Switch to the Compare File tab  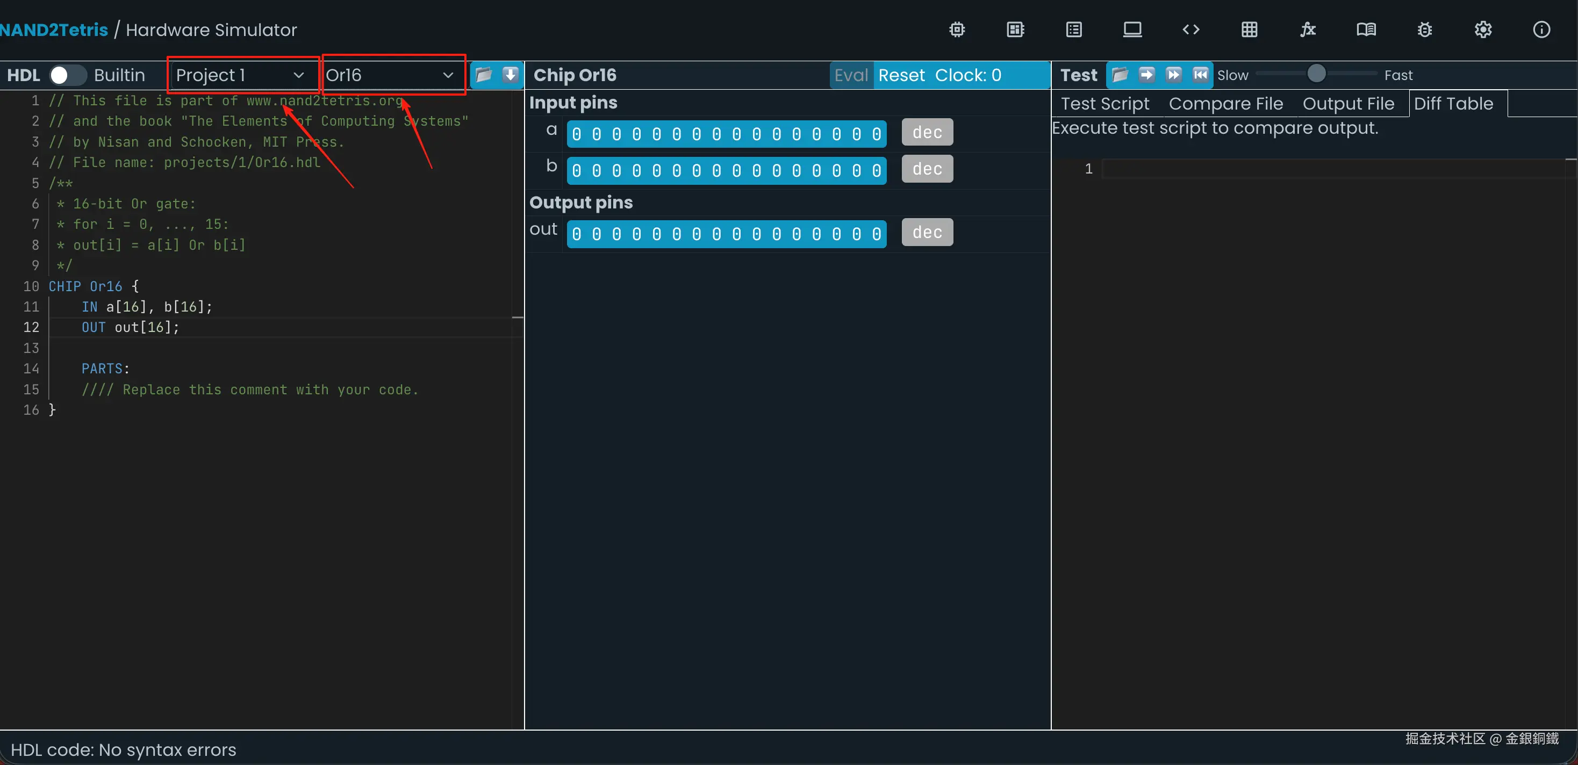click(1225, 104)
